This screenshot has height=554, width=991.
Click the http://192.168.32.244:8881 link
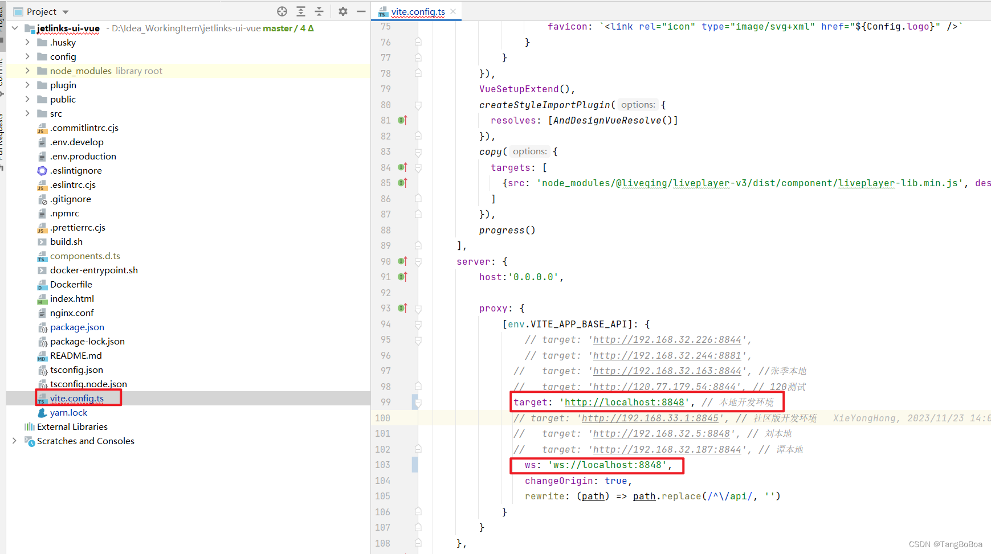[667, 355]
